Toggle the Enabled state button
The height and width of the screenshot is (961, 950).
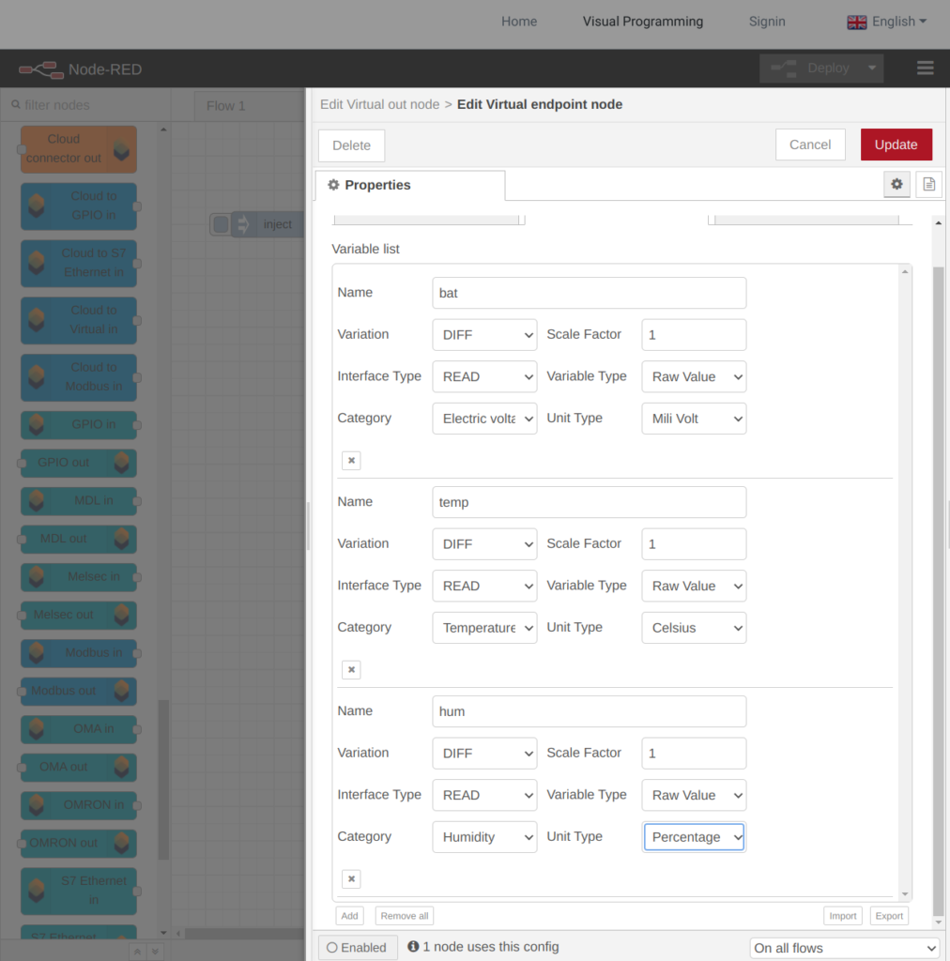[x=358, y=947]
